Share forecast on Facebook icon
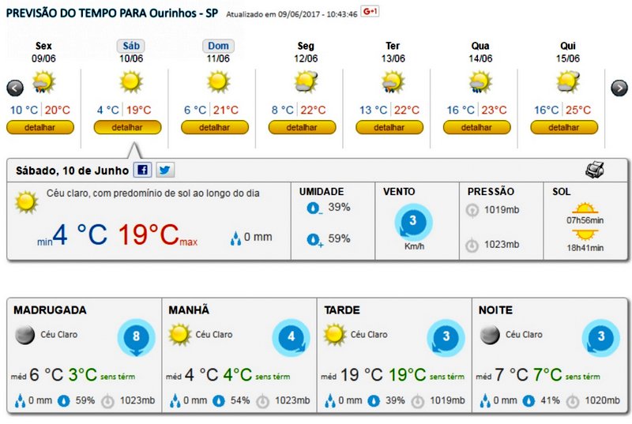The height and width of the screenshot is (424, 632). 142,170
